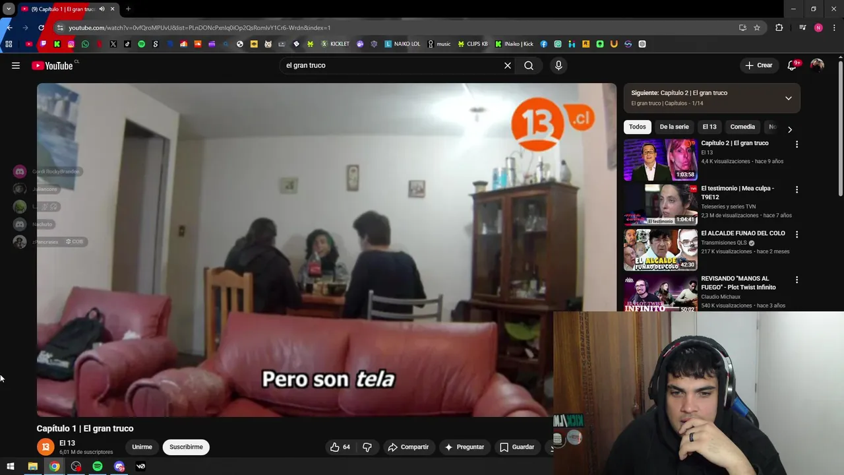Open File Explorer from taskbar
This screenshot has height=475, width=844.
click(32, 466)
